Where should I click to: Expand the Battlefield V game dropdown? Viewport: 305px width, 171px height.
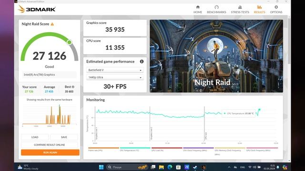(115, 70)
